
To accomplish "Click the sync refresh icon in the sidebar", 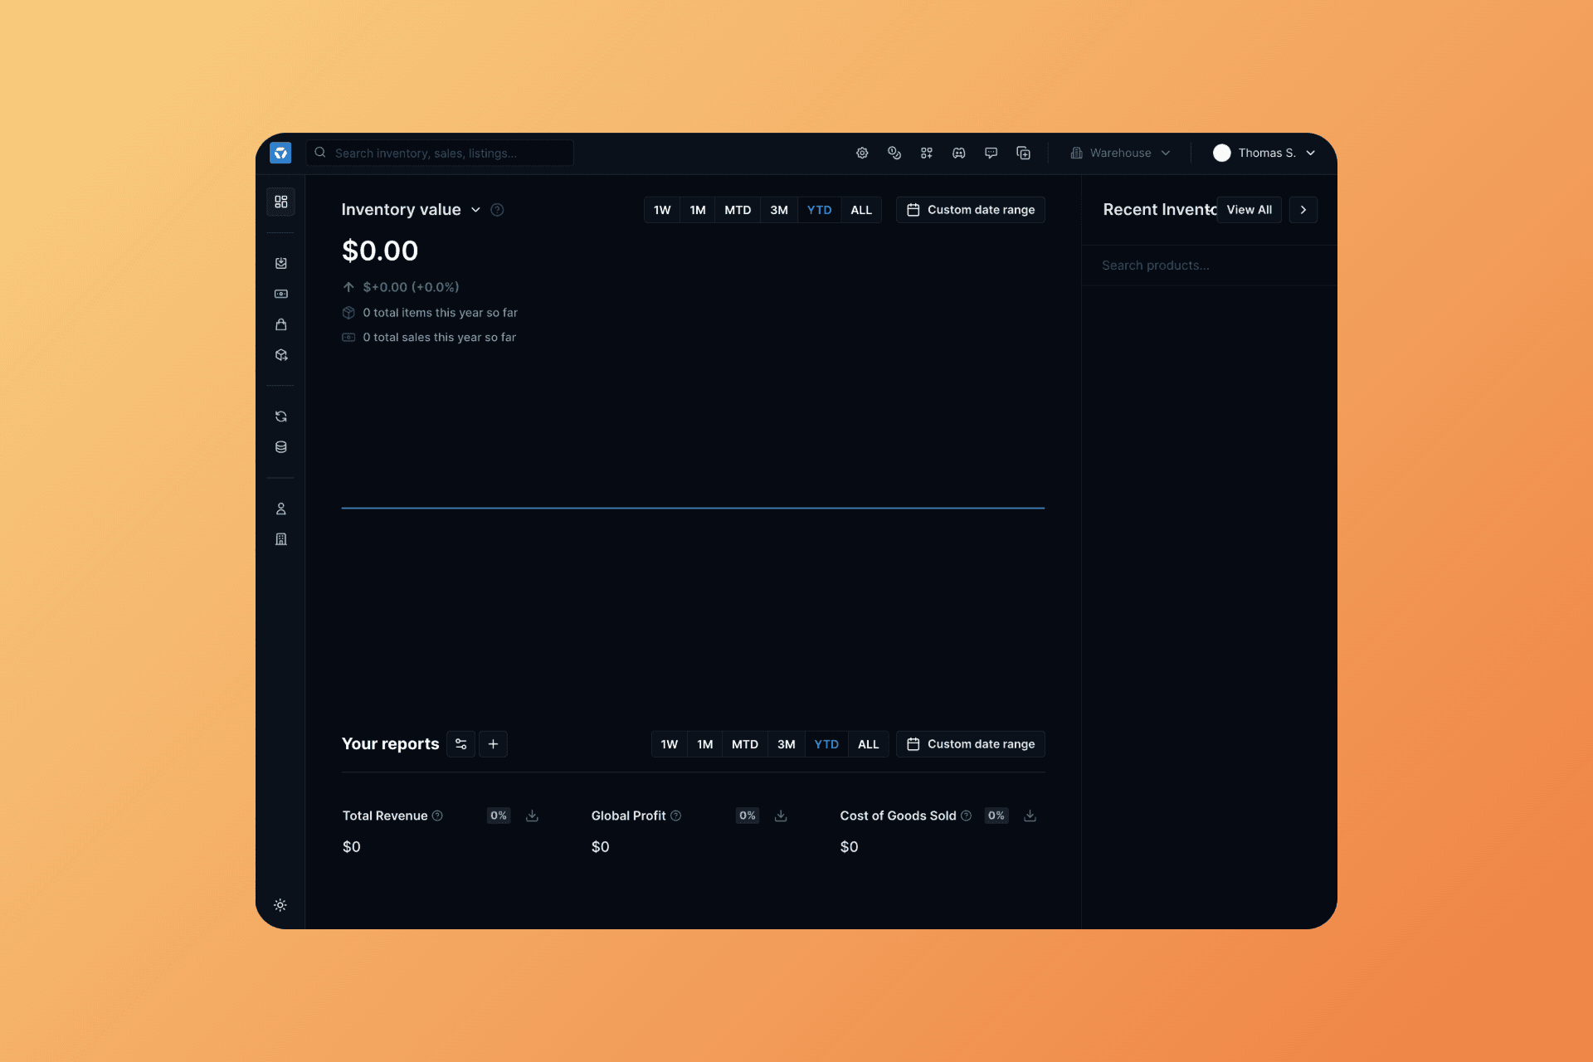I will pos(280,416).
